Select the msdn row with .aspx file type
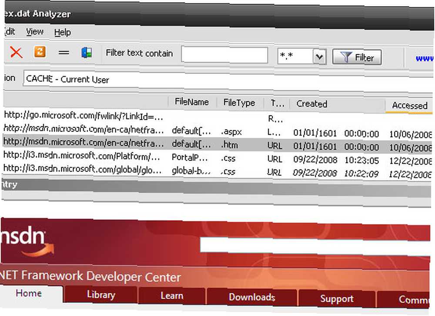The height and width of the screenshot is (316, 435). pos(218,131)
